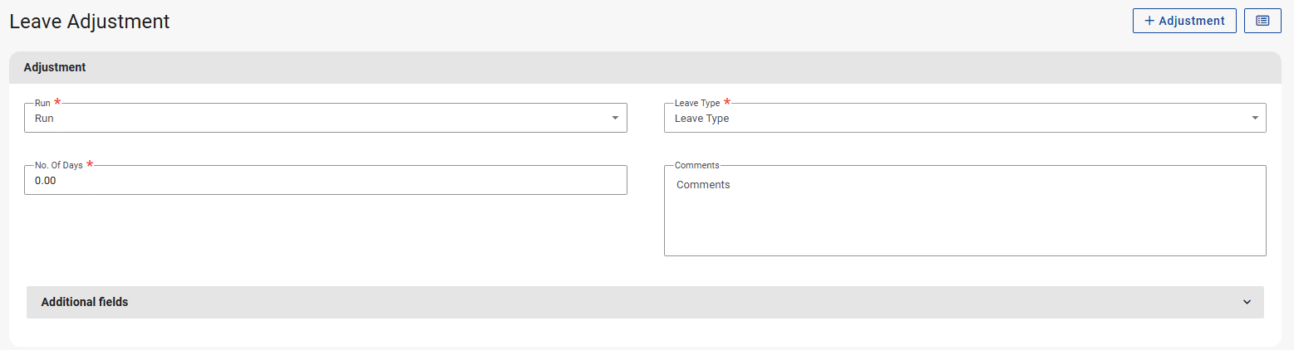
Task: Click the plus icon on Adjustment button
Action: [1149, 21]
